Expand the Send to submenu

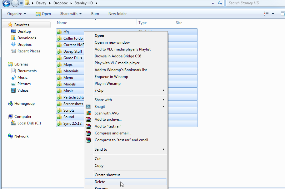(x=126, y=149)
